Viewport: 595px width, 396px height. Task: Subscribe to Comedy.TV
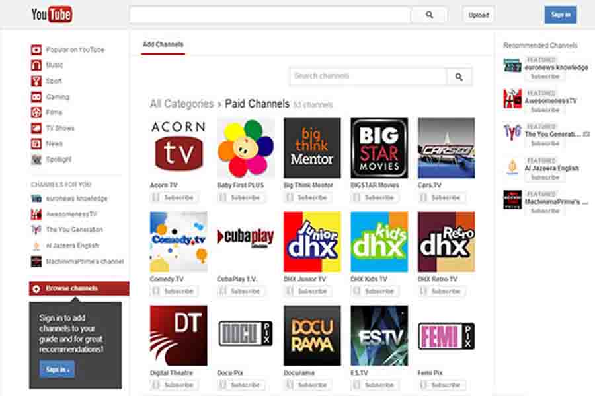[x=173, y=292]
